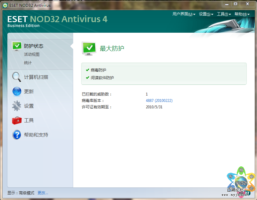
Task: Click the Business Edition subtitle
Action: [x=23, y=26]
